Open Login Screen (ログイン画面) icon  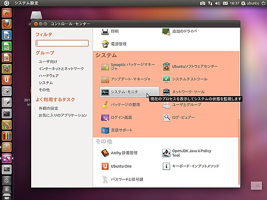tap(105, 118)
